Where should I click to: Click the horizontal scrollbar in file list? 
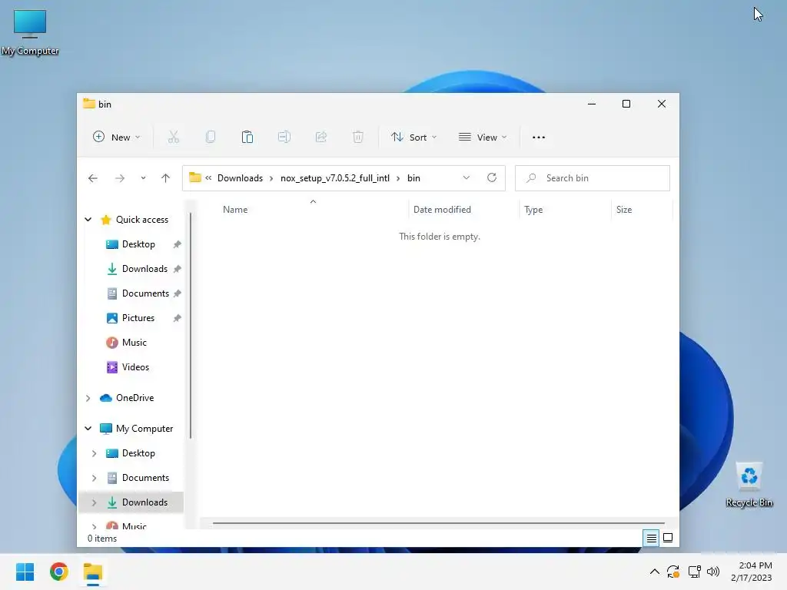click(x=438, y=522)
